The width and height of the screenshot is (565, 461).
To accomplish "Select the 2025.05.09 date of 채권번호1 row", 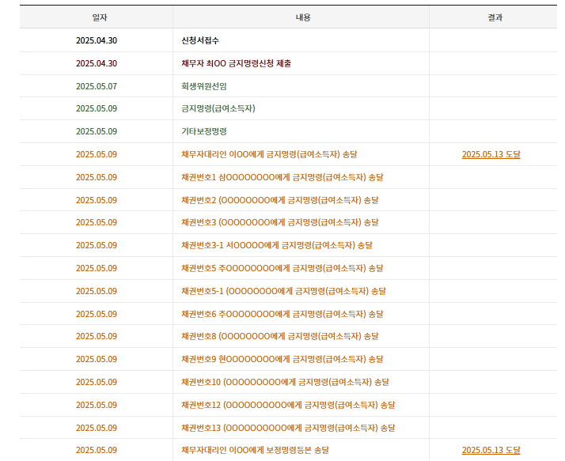I will [x=97, y=177].
